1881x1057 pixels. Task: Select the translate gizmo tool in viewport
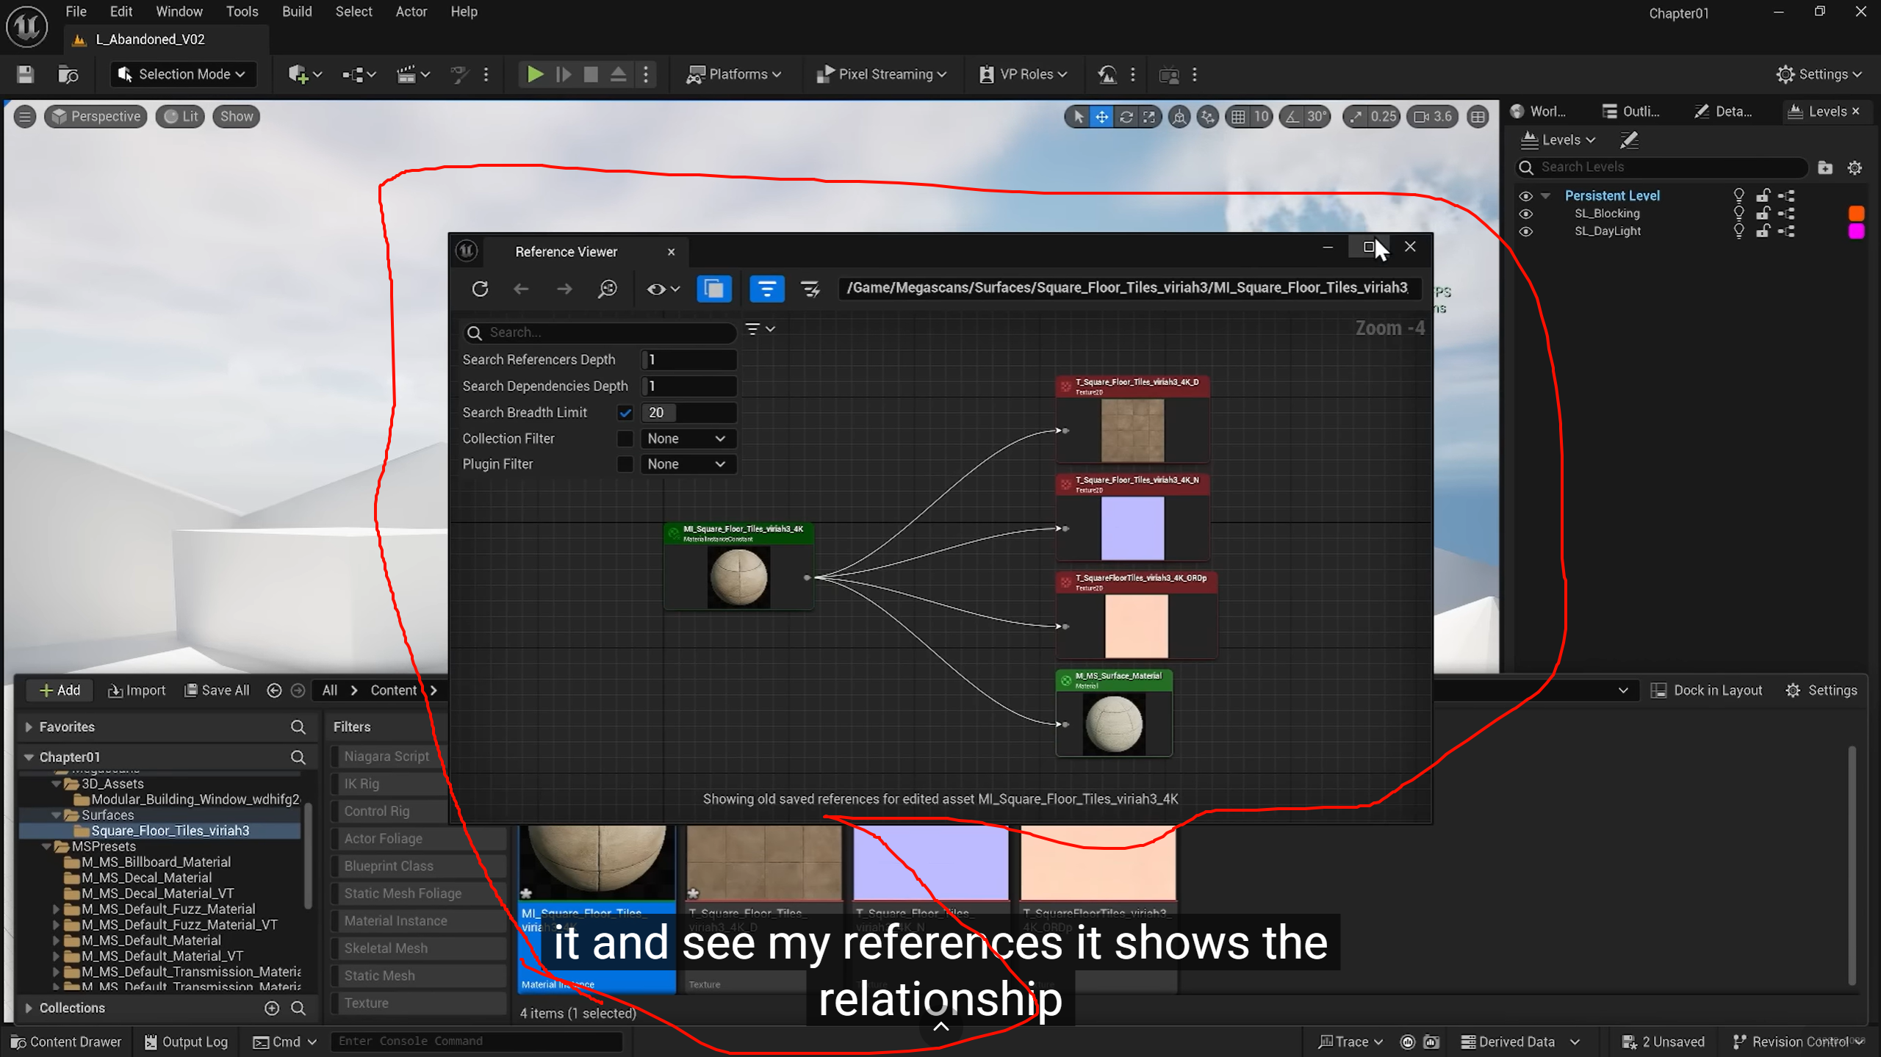coord(1102,116)
